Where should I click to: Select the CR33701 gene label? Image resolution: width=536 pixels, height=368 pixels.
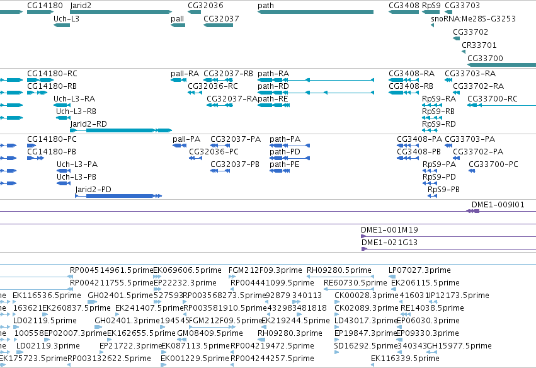479,45
